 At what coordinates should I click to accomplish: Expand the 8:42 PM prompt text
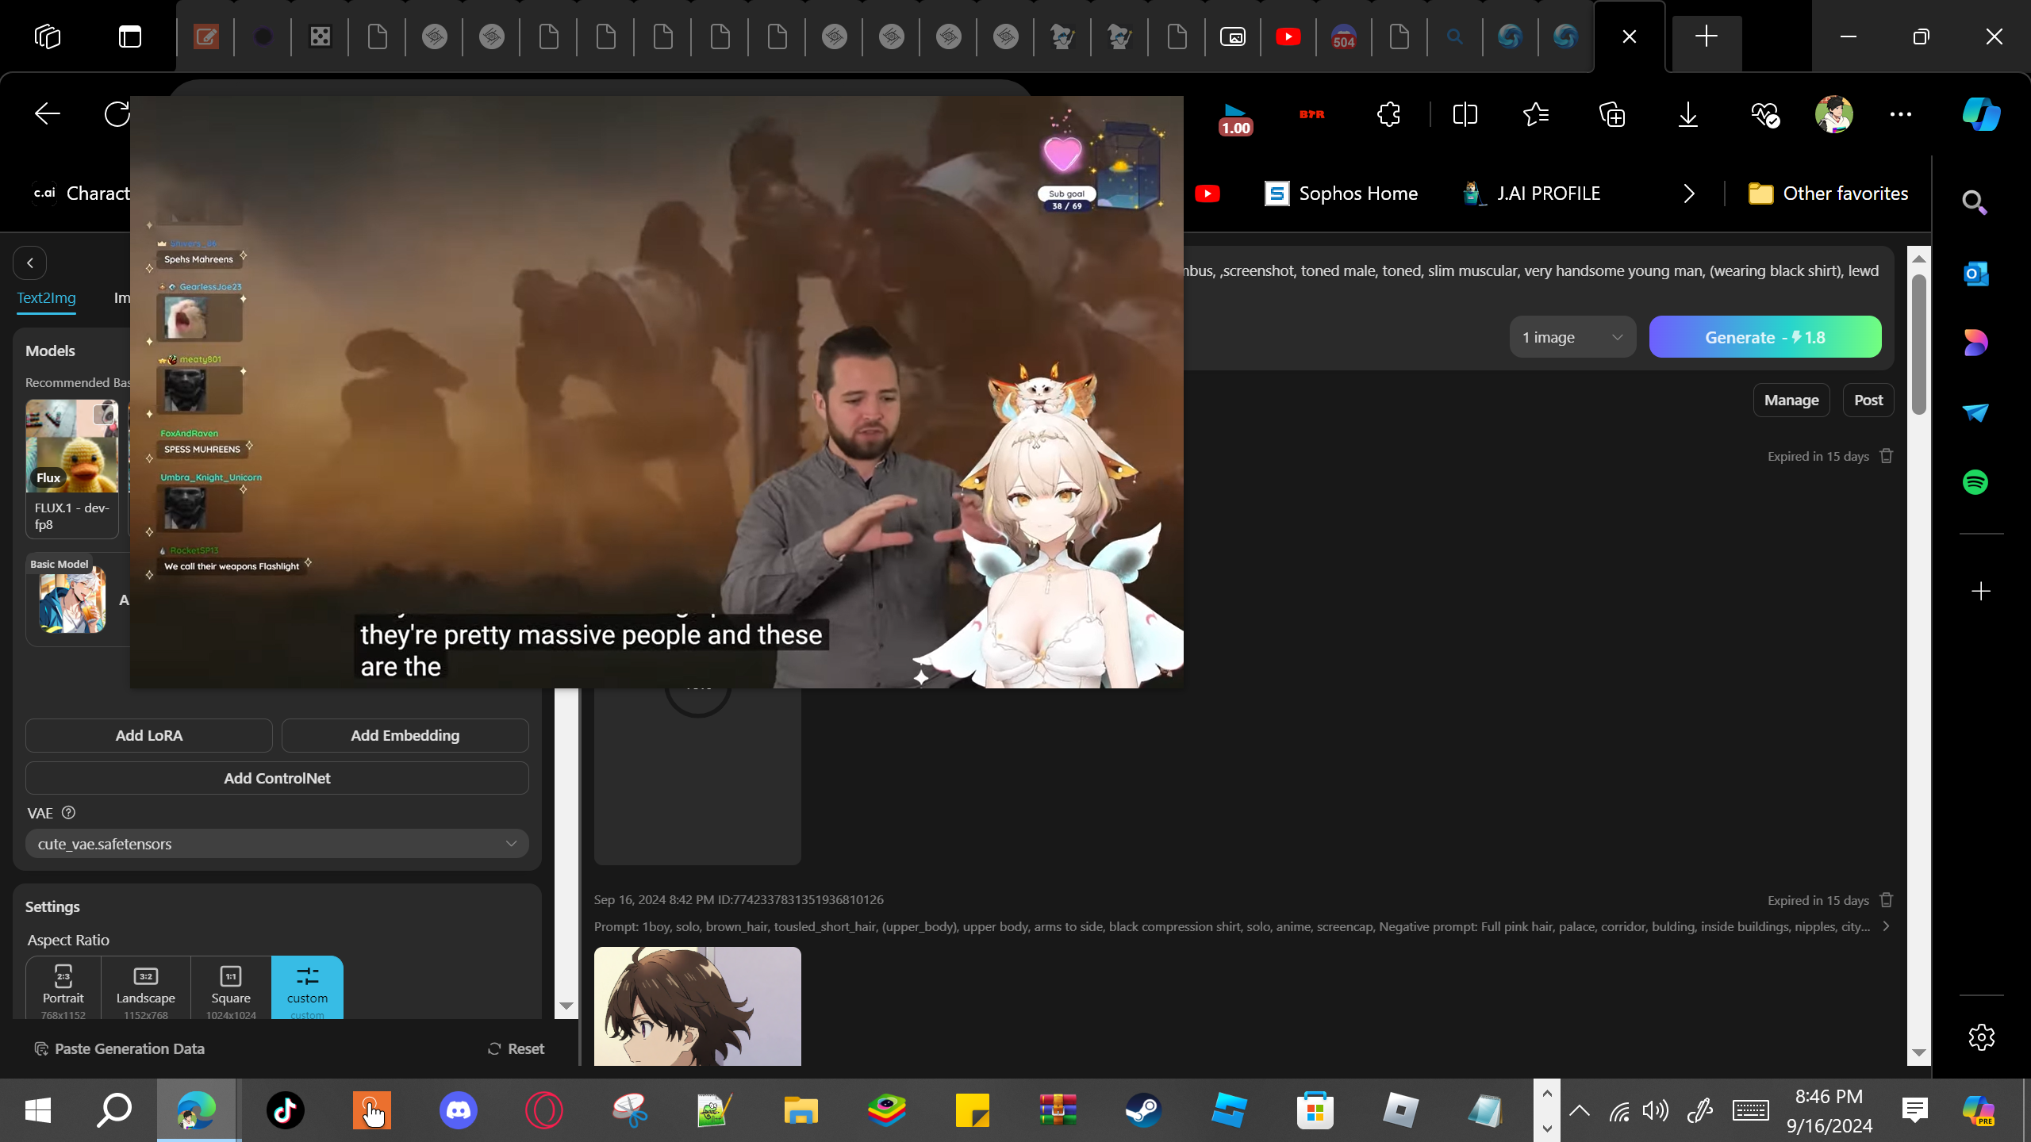(x=1886, y=927)
